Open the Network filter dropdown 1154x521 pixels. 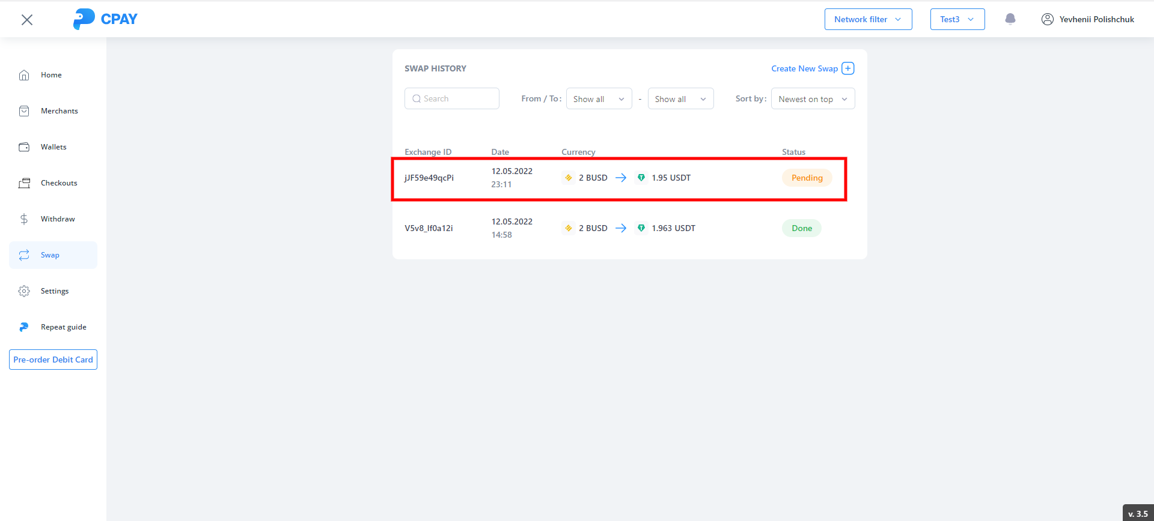tap(868, 19)
